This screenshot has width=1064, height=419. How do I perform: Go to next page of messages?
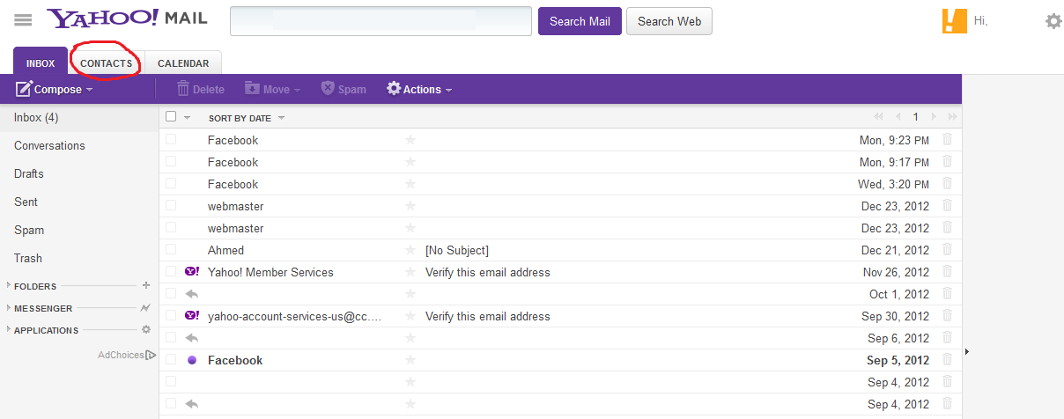pos(934,117)
